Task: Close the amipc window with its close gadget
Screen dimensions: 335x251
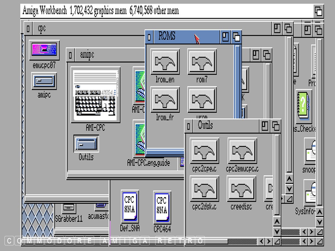Action: coord(70,55)
